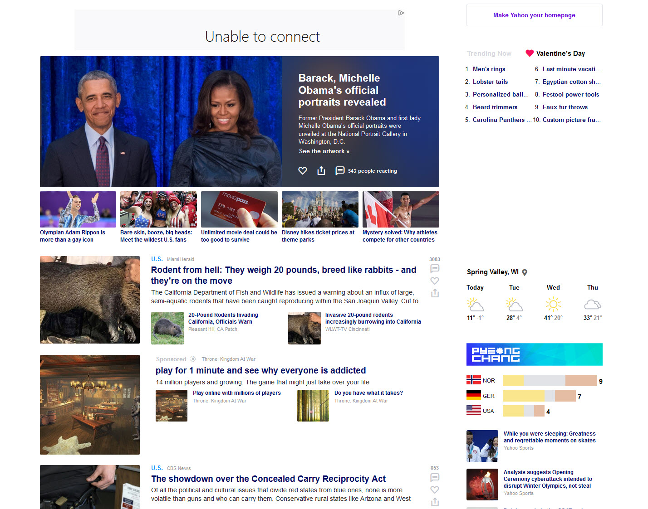Open the Personalized ball trending link
This screenshot has height=509, width=648.
(x=501, y=95)
